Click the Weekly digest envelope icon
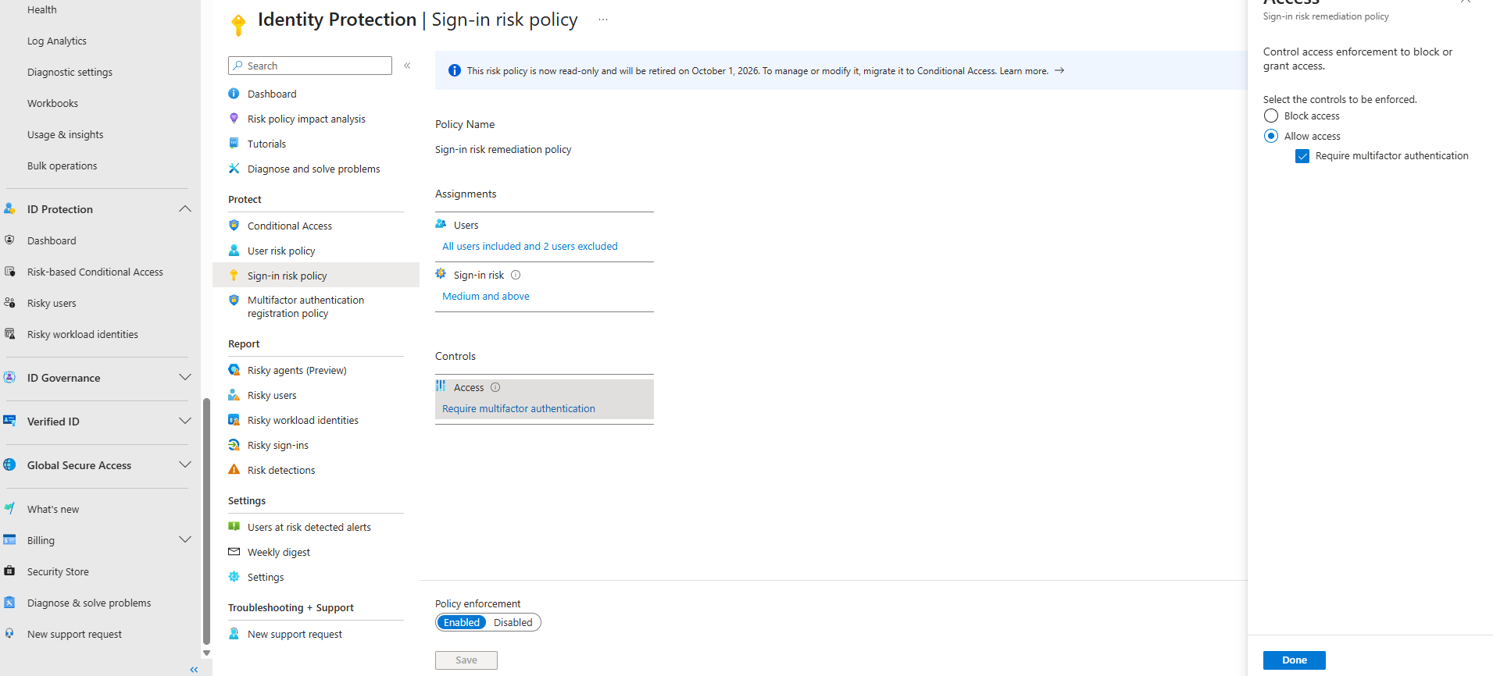The image size is (1493, 676). (234, 552)
